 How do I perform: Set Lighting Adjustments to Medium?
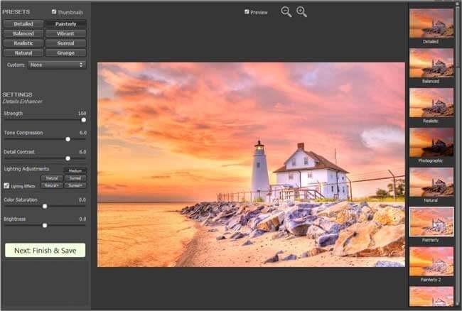[75, 170]
